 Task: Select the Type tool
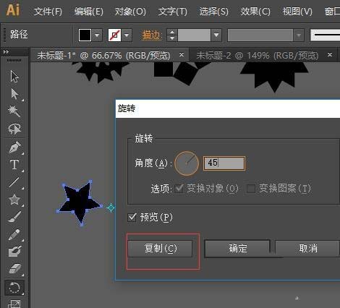[x=14, y=165]
